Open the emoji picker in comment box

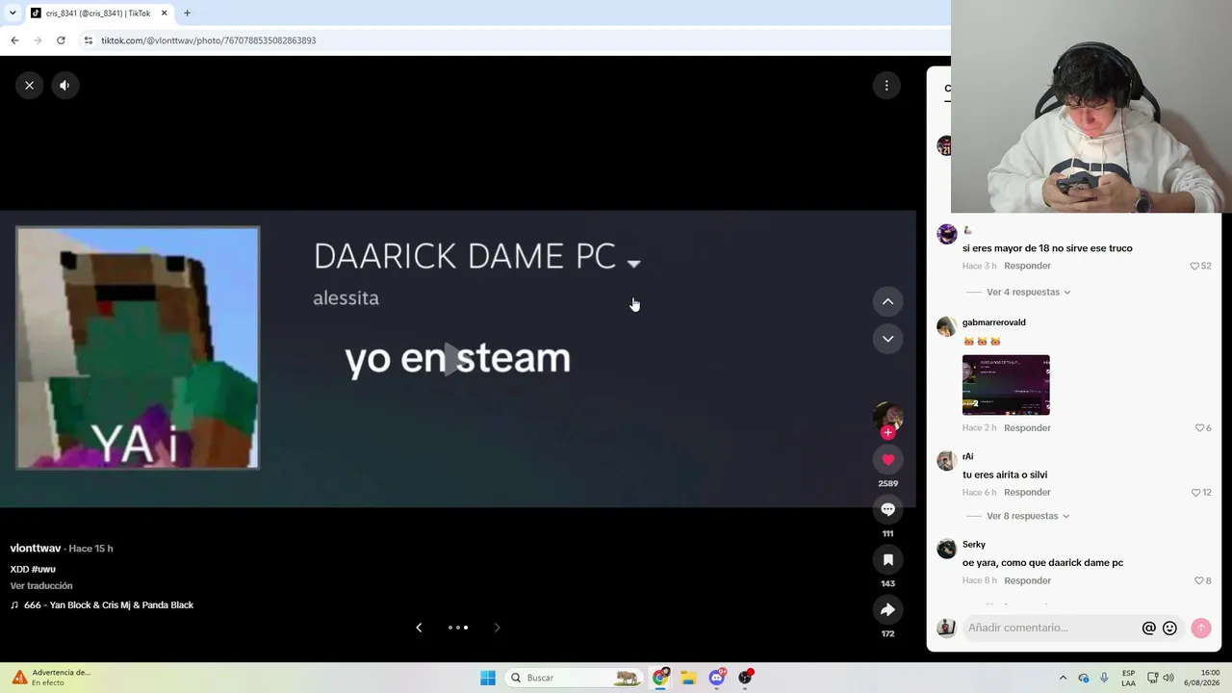click(1169, 628)
